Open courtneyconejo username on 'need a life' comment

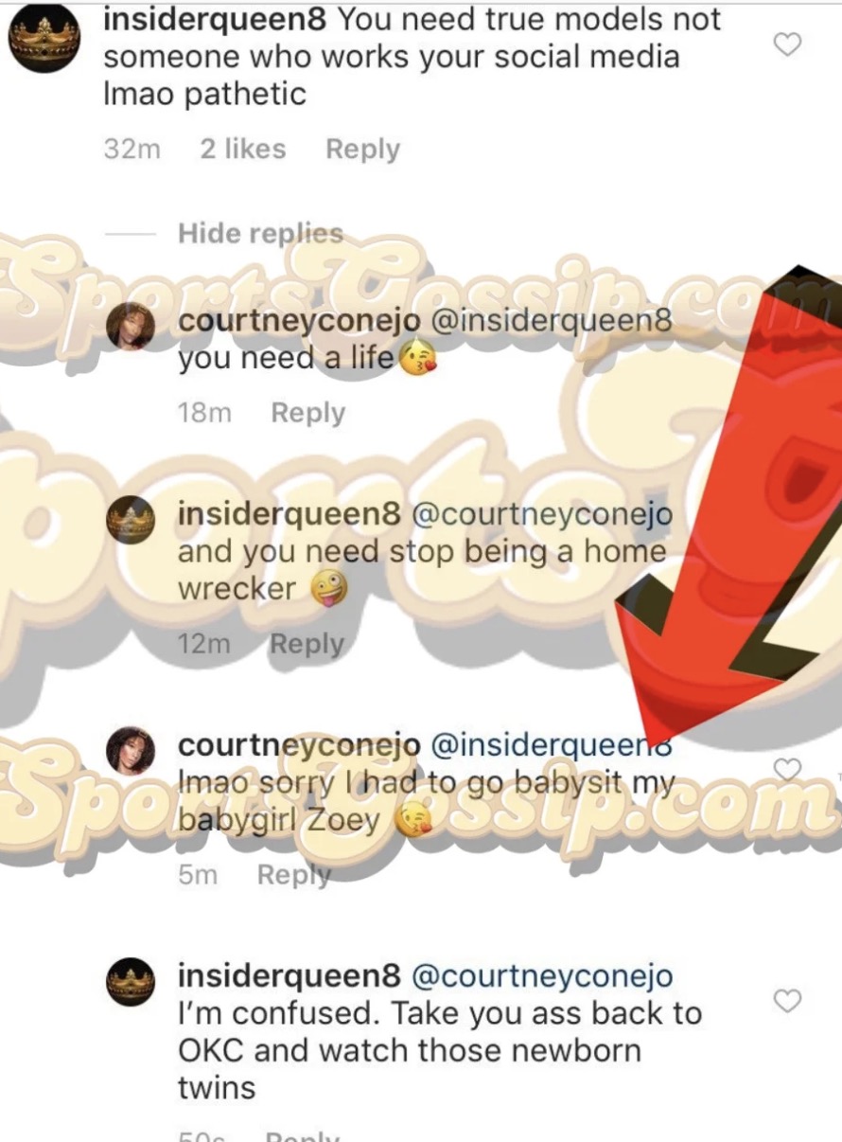point(300,321)
